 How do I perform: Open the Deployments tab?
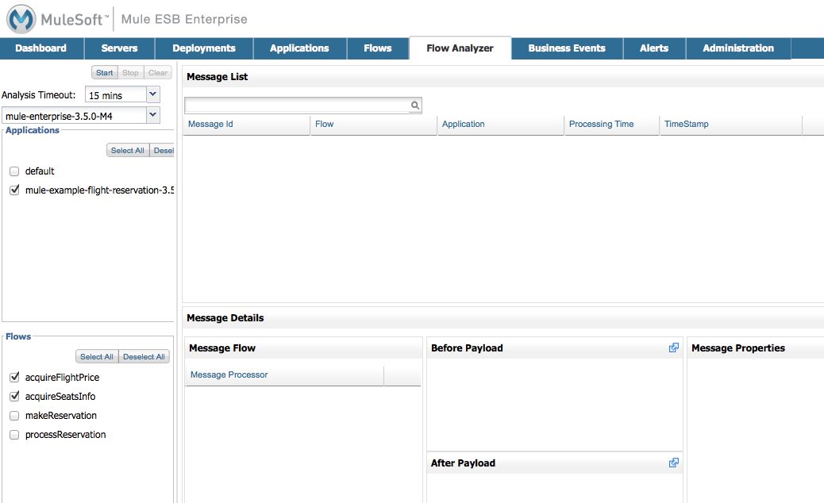click(204, 48)
